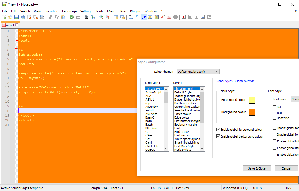Open the Select theme dropdown
The image size is (299, 191).
click(x=198, y=72)
